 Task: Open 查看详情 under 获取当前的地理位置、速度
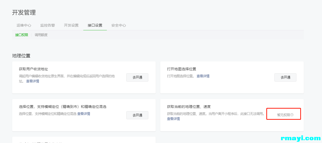click(x=173, y=119)
